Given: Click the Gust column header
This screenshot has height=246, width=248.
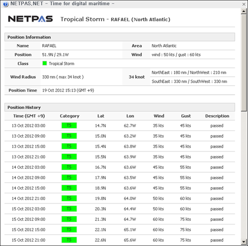Looking at the screenshot, I should point(186,116).
